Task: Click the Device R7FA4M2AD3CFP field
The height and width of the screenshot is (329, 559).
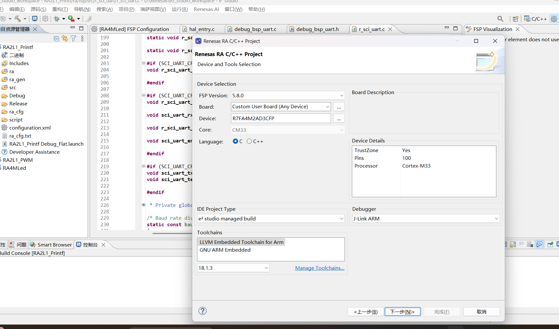Action: [x=281, y=118]
